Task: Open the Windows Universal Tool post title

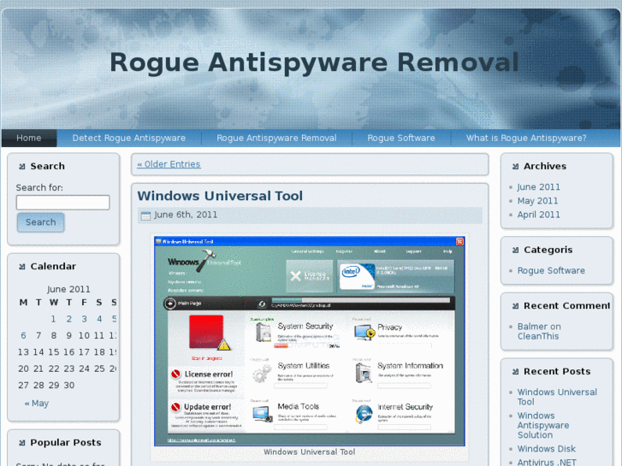Action: [220, 196]
